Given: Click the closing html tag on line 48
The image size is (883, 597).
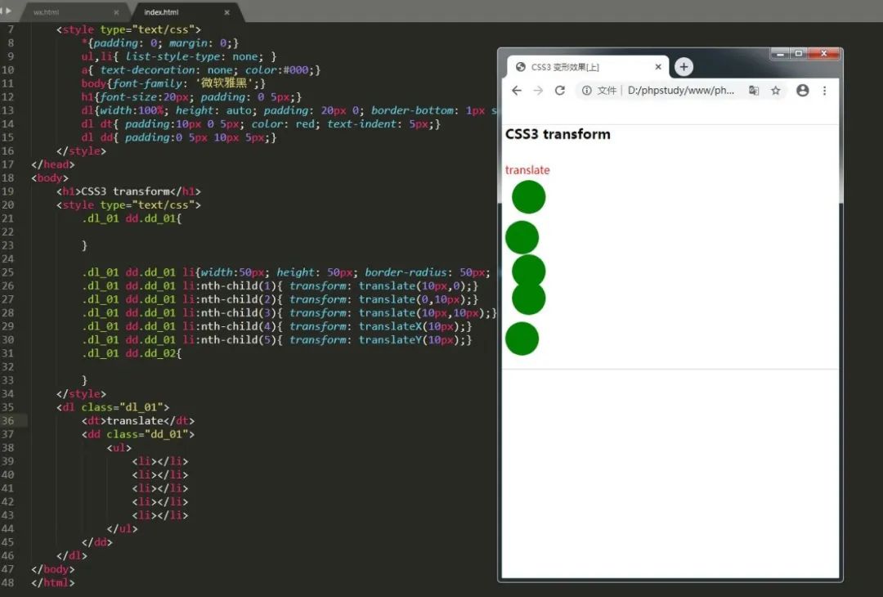Looking at the screenshot, I should coord(53,583).
